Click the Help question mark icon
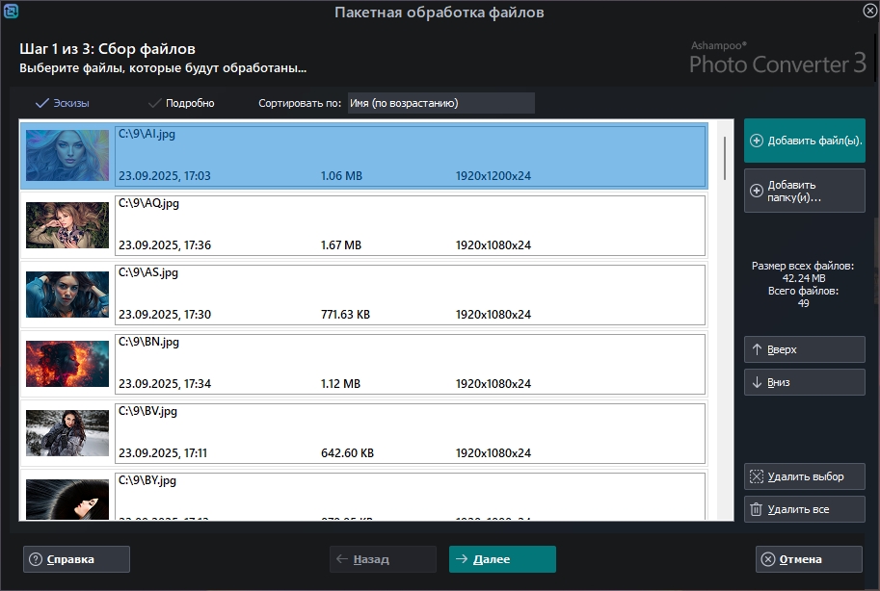Viewport: 880px width, 591px height. (x=36, y=559)
